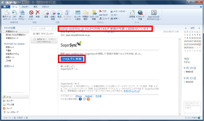Open the Sent Items folder
This screenshot has width=204, height=121.
tap(12, 54)
